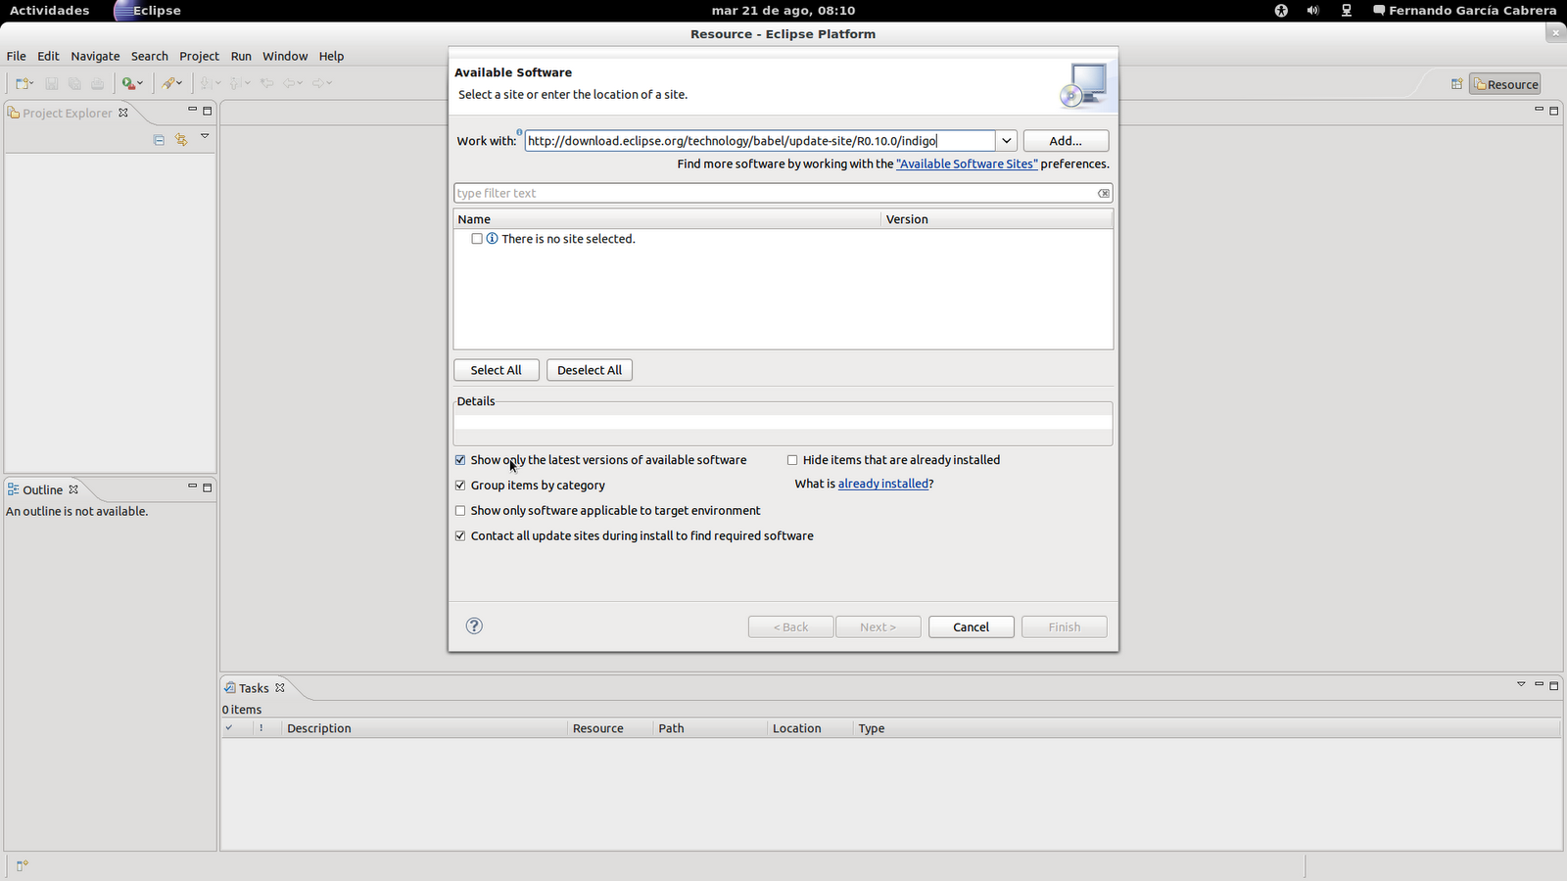Click Collapse All in Project Explorer
This screenshot has width=1567, height=881.
click(159, 140)
